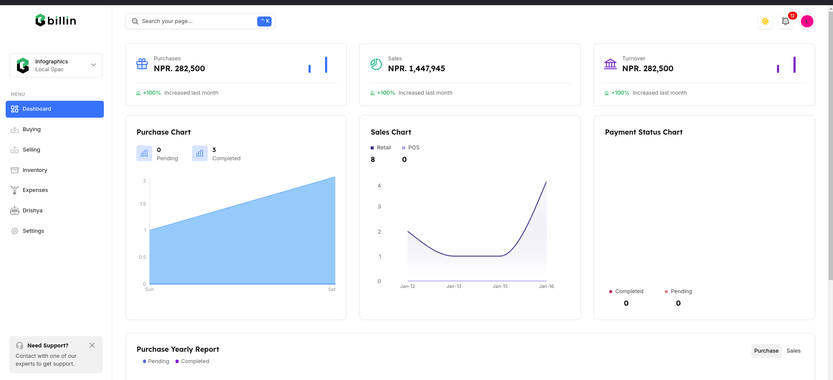Expand the Inventory sidebar section
Viewport: 833px width, 380px height.
[x=35, y=170]
